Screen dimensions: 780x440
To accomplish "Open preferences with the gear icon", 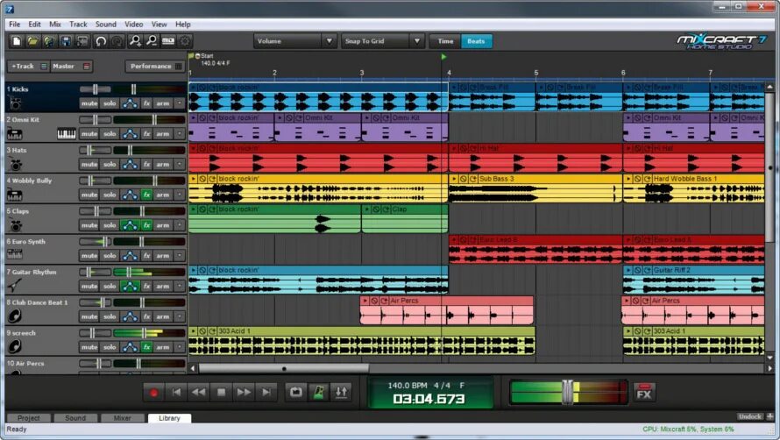I will click(185, 41).
